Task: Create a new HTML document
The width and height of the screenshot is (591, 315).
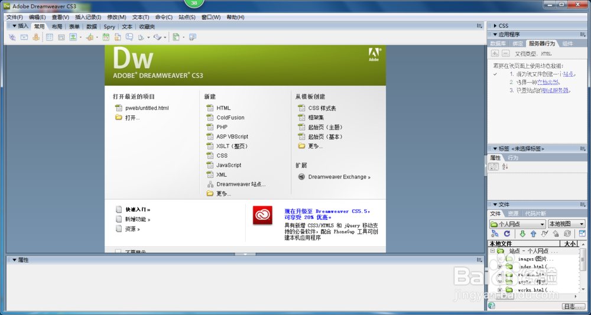Action: point(223,108)
